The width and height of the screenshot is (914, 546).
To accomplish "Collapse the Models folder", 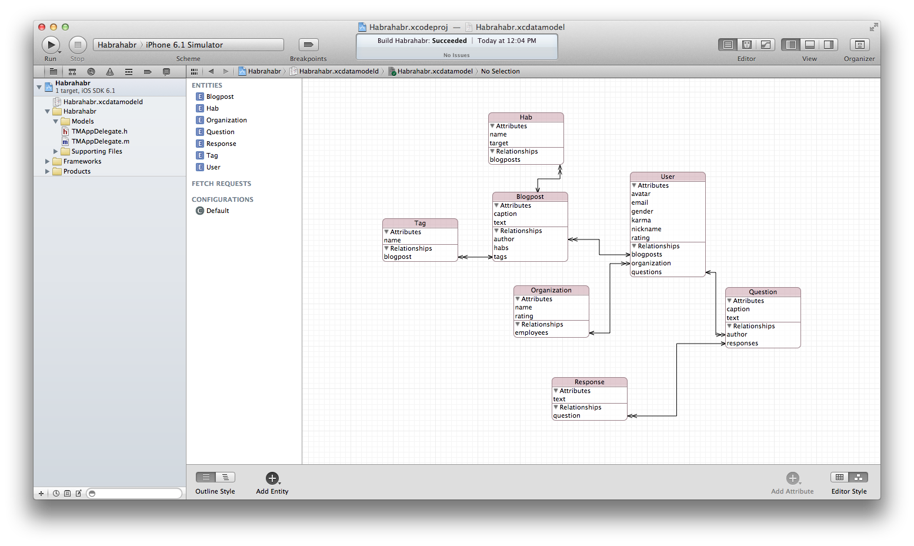I will point(56,121).
